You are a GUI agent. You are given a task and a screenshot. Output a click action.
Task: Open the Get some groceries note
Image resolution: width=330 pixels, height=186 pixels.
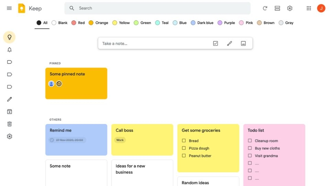coord(208,148)
